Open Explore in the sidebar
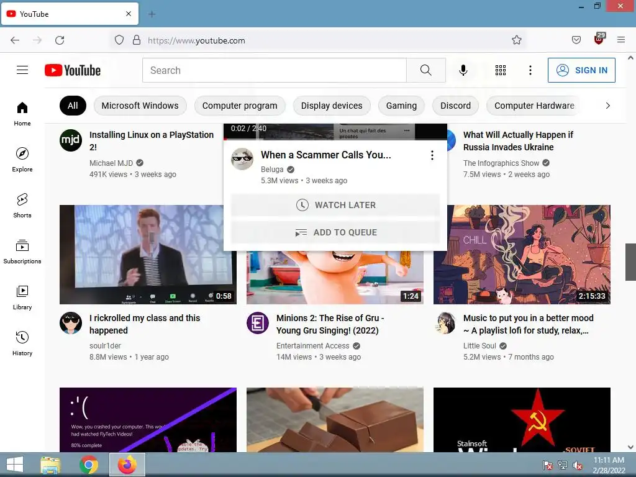The width and height of the screenshot is (636, 477). click(x=22, y=160)
